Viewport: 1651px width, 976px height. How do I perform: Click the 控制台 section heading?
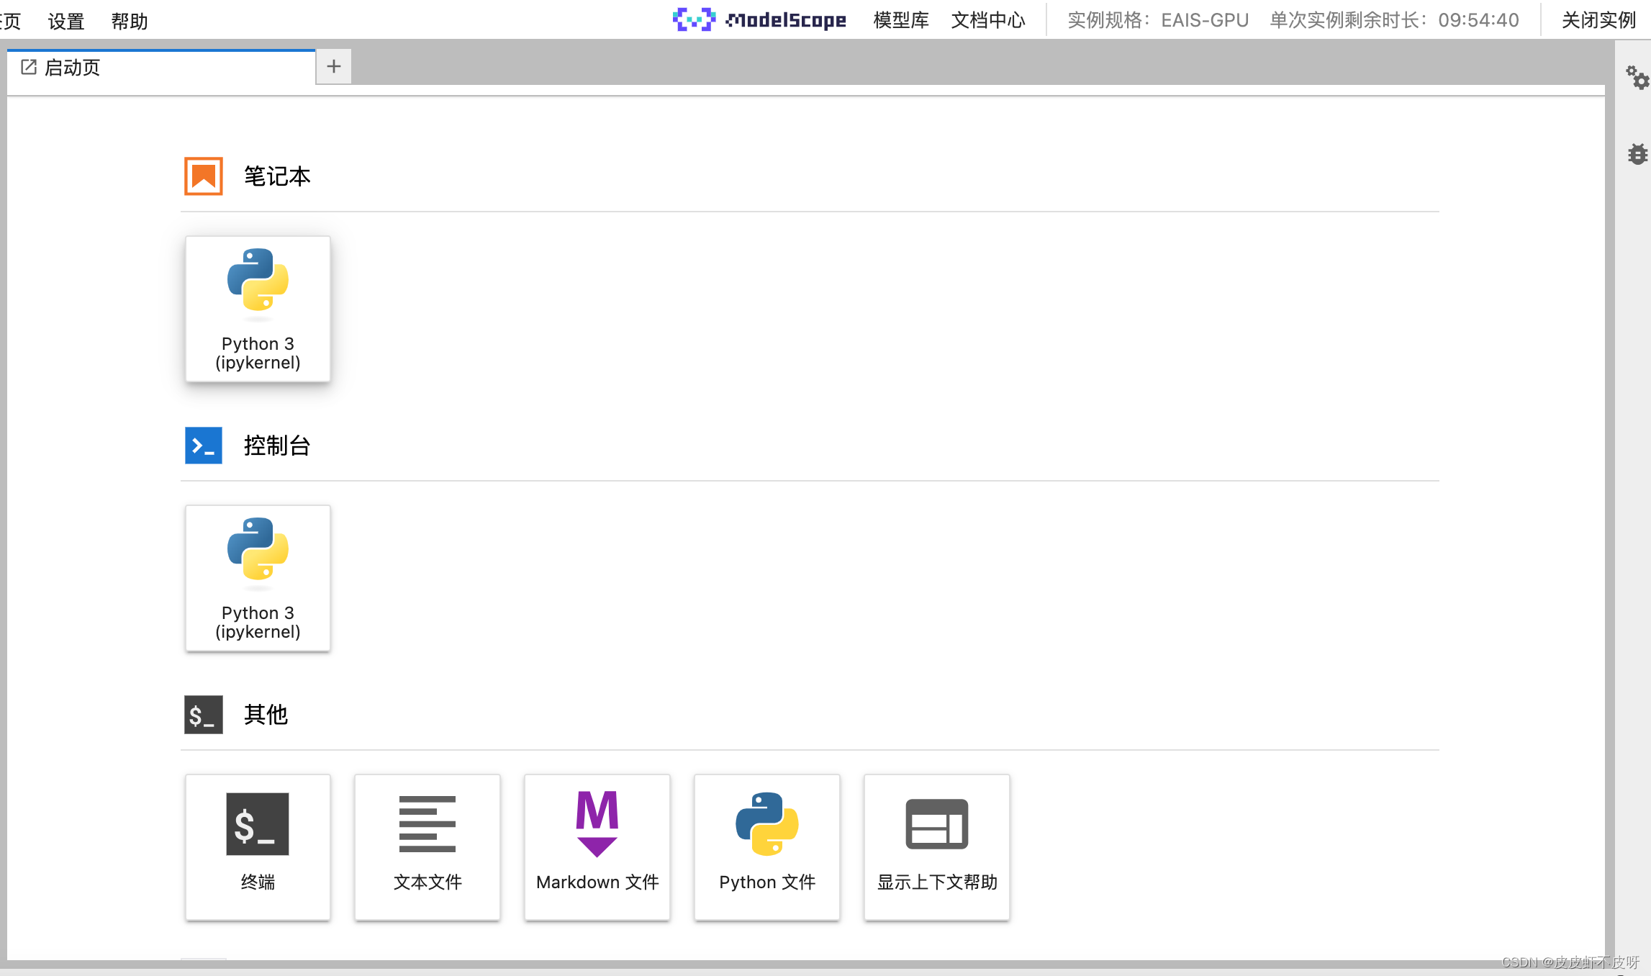[x=277, y=446]
